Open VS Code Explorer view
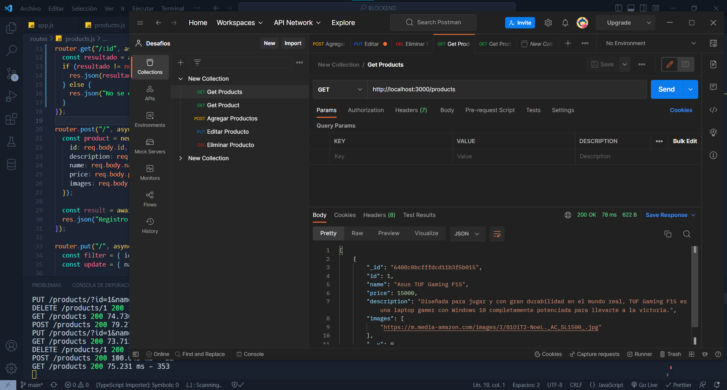 point(11,28)
